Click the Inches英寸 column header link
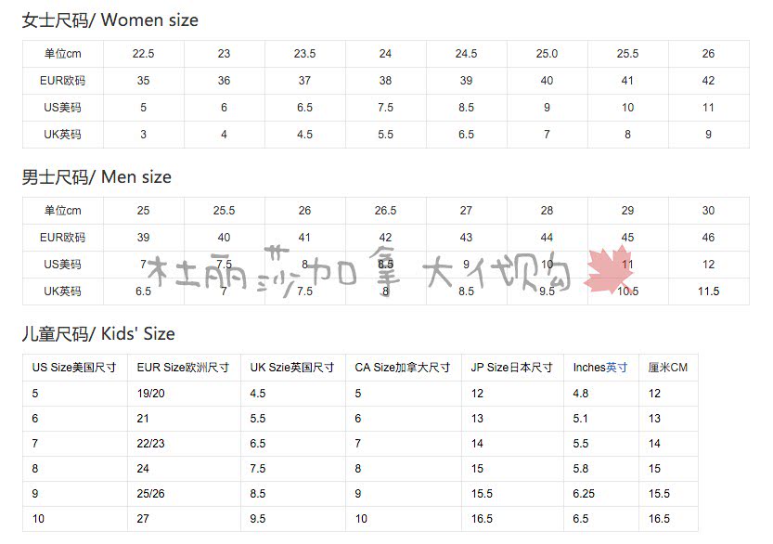Screen dimensions: 773x544 coord(600,368)
